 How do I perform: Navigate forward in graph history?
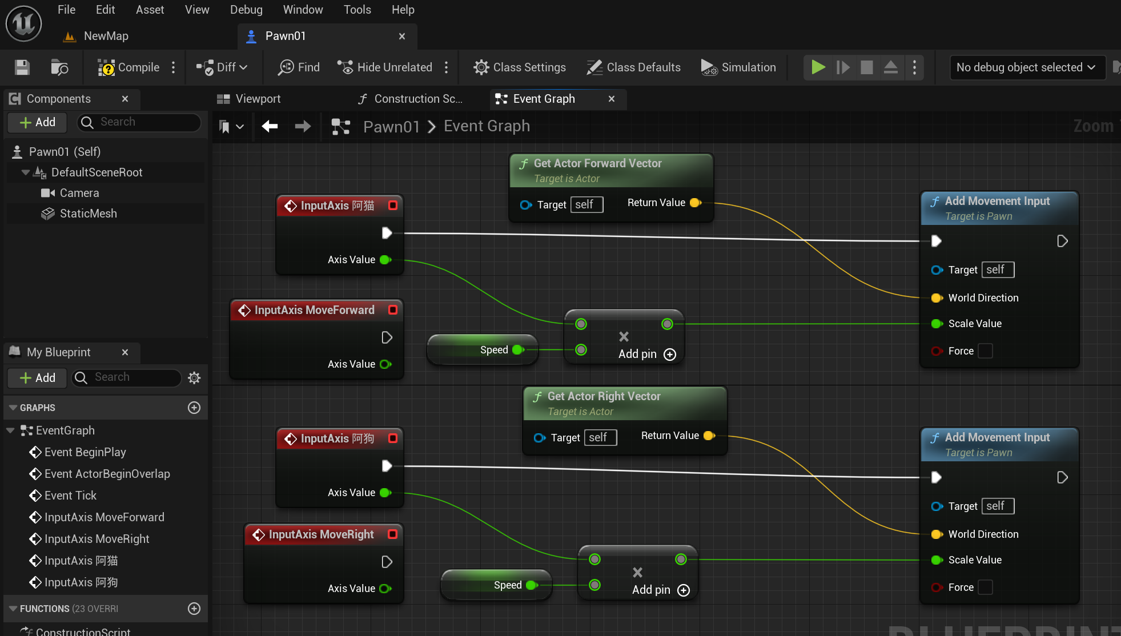click(303, 126)
